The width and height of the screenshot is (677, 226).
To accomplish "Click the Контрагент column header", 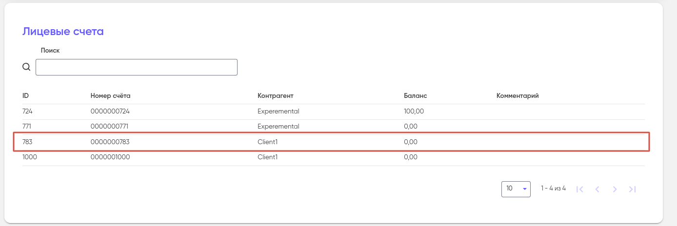I will coord(275,95).
